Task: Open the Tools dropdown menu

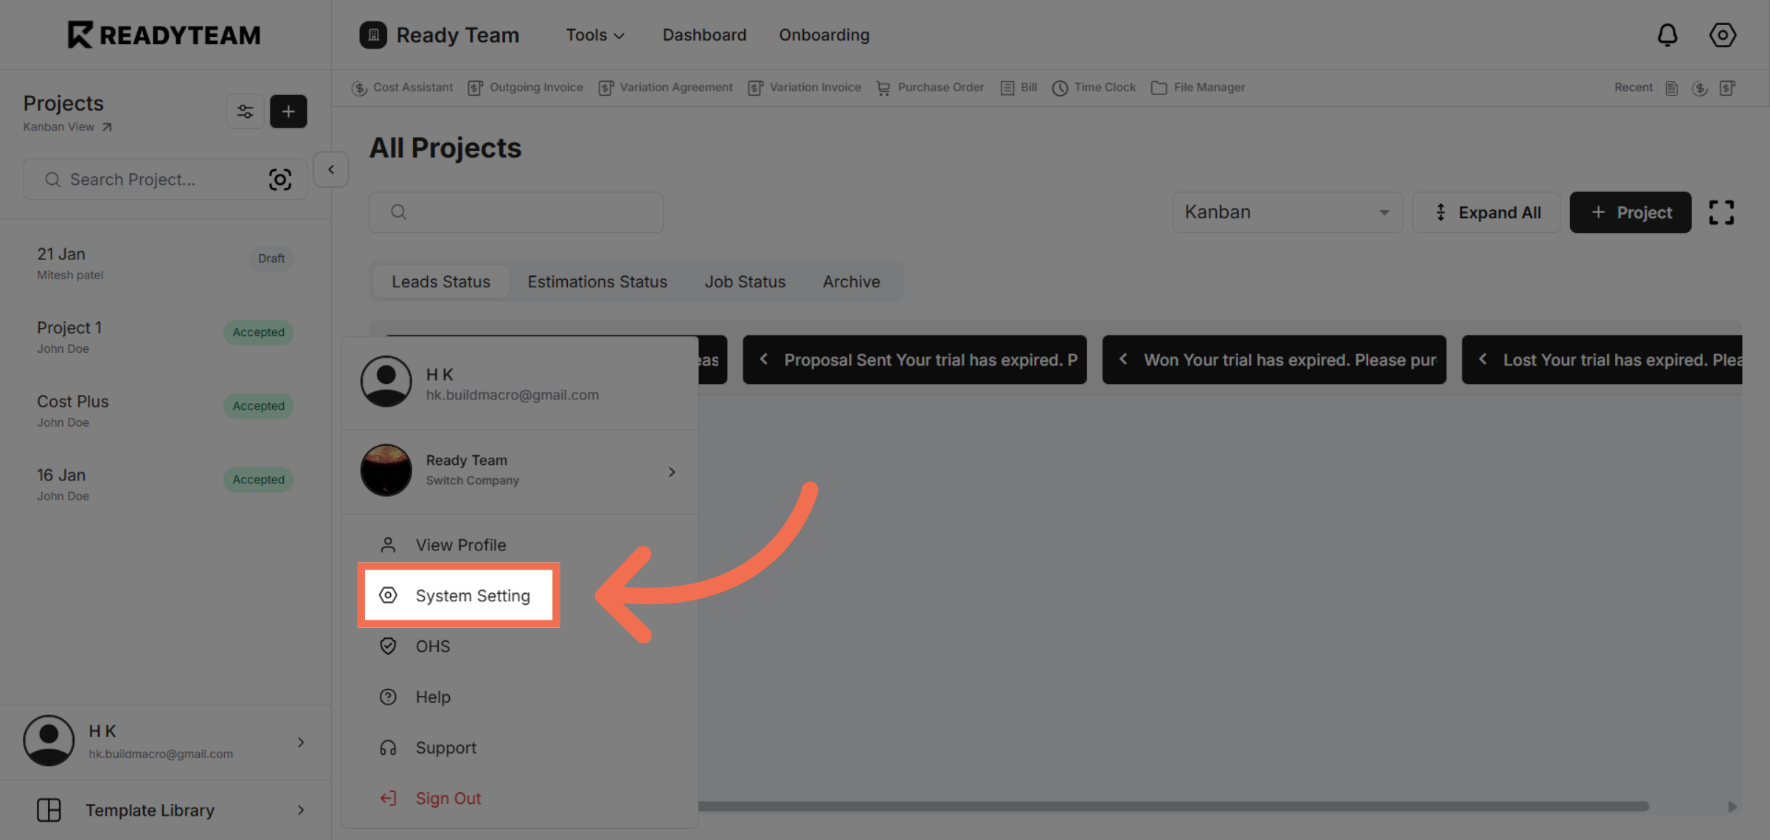Action: [594, 35]
